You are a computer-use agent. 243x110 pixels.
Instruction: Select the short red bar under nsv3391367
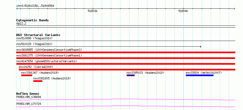(x=27, y=75)
